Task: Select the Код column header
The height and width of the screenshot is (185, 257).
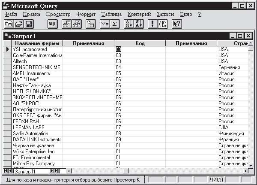Action: tap(140, 43)
